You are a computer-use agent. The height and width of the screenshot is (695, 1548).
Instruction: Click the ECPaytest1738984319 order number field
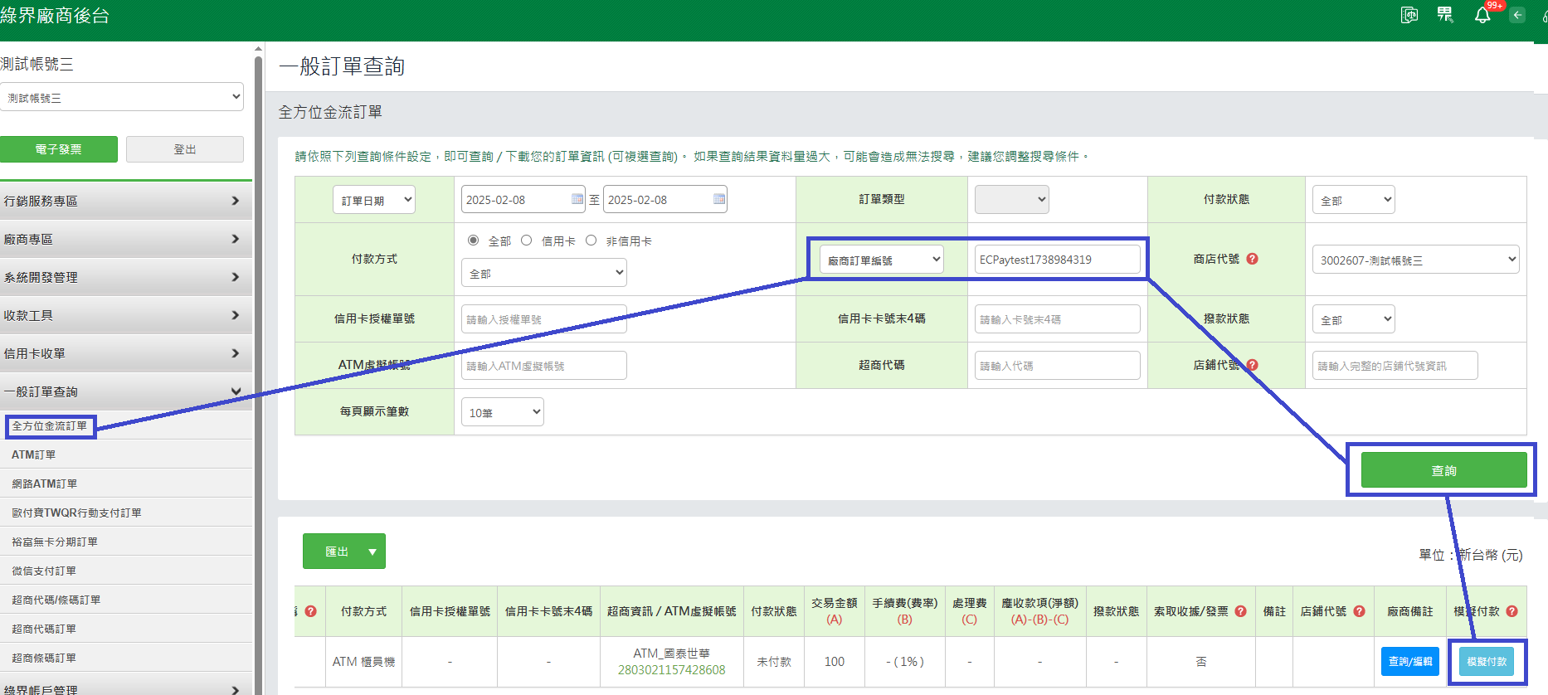click(1057, 260)
